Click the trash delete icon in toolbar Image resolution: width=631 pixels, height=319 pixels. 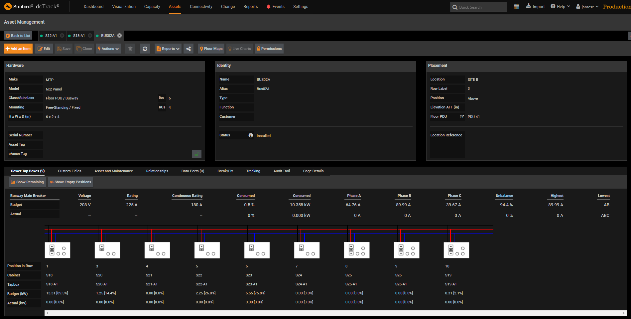[x=130, y=49]
